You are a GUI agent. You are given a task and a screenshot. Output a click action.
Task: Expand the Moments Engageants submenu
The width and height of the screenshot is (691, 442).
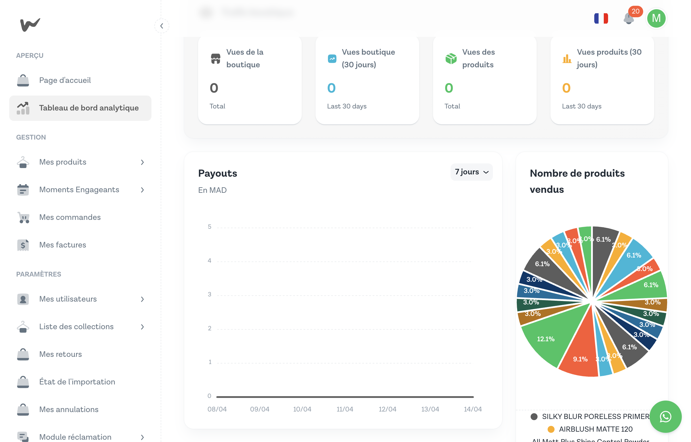coord(142,190)
